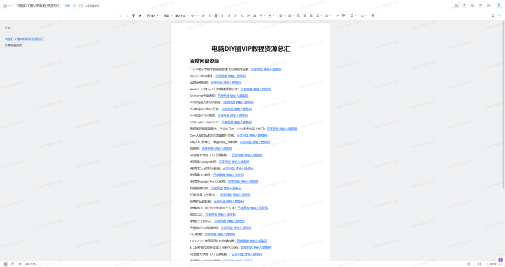
Task: Collapse the toolbar with the chevron
Action: [x=500, y=15]
